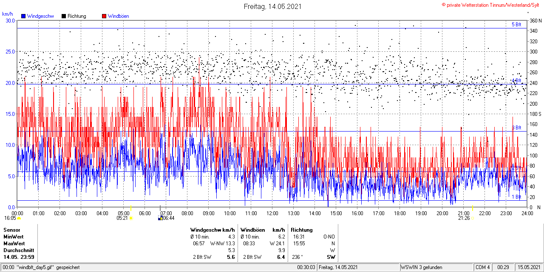Click the Windgeschw km/h column header
544x272 pixels.
[212, 230]
